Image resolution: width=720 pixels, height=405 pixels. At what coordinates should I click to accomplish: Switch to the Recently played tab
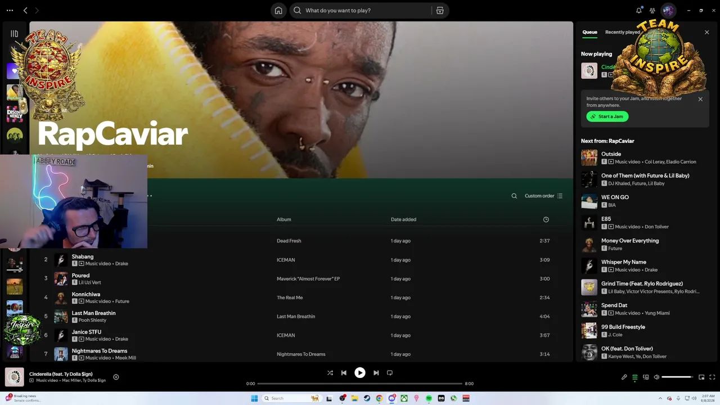coord(622,32)
